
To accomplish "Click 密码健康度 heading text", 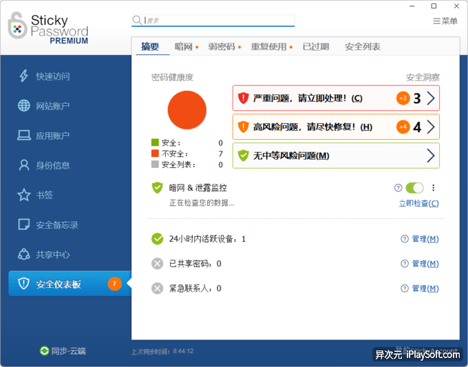I will pyautogui.click(x=172, y=77).
